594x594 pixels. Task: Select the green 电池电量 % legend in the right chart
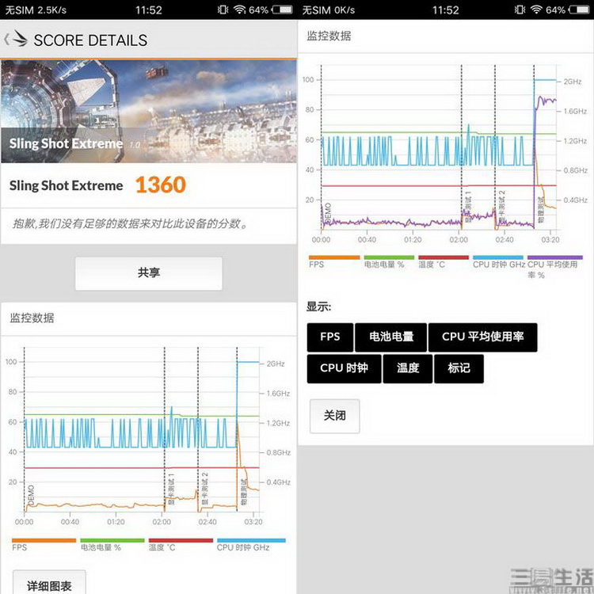389,262
